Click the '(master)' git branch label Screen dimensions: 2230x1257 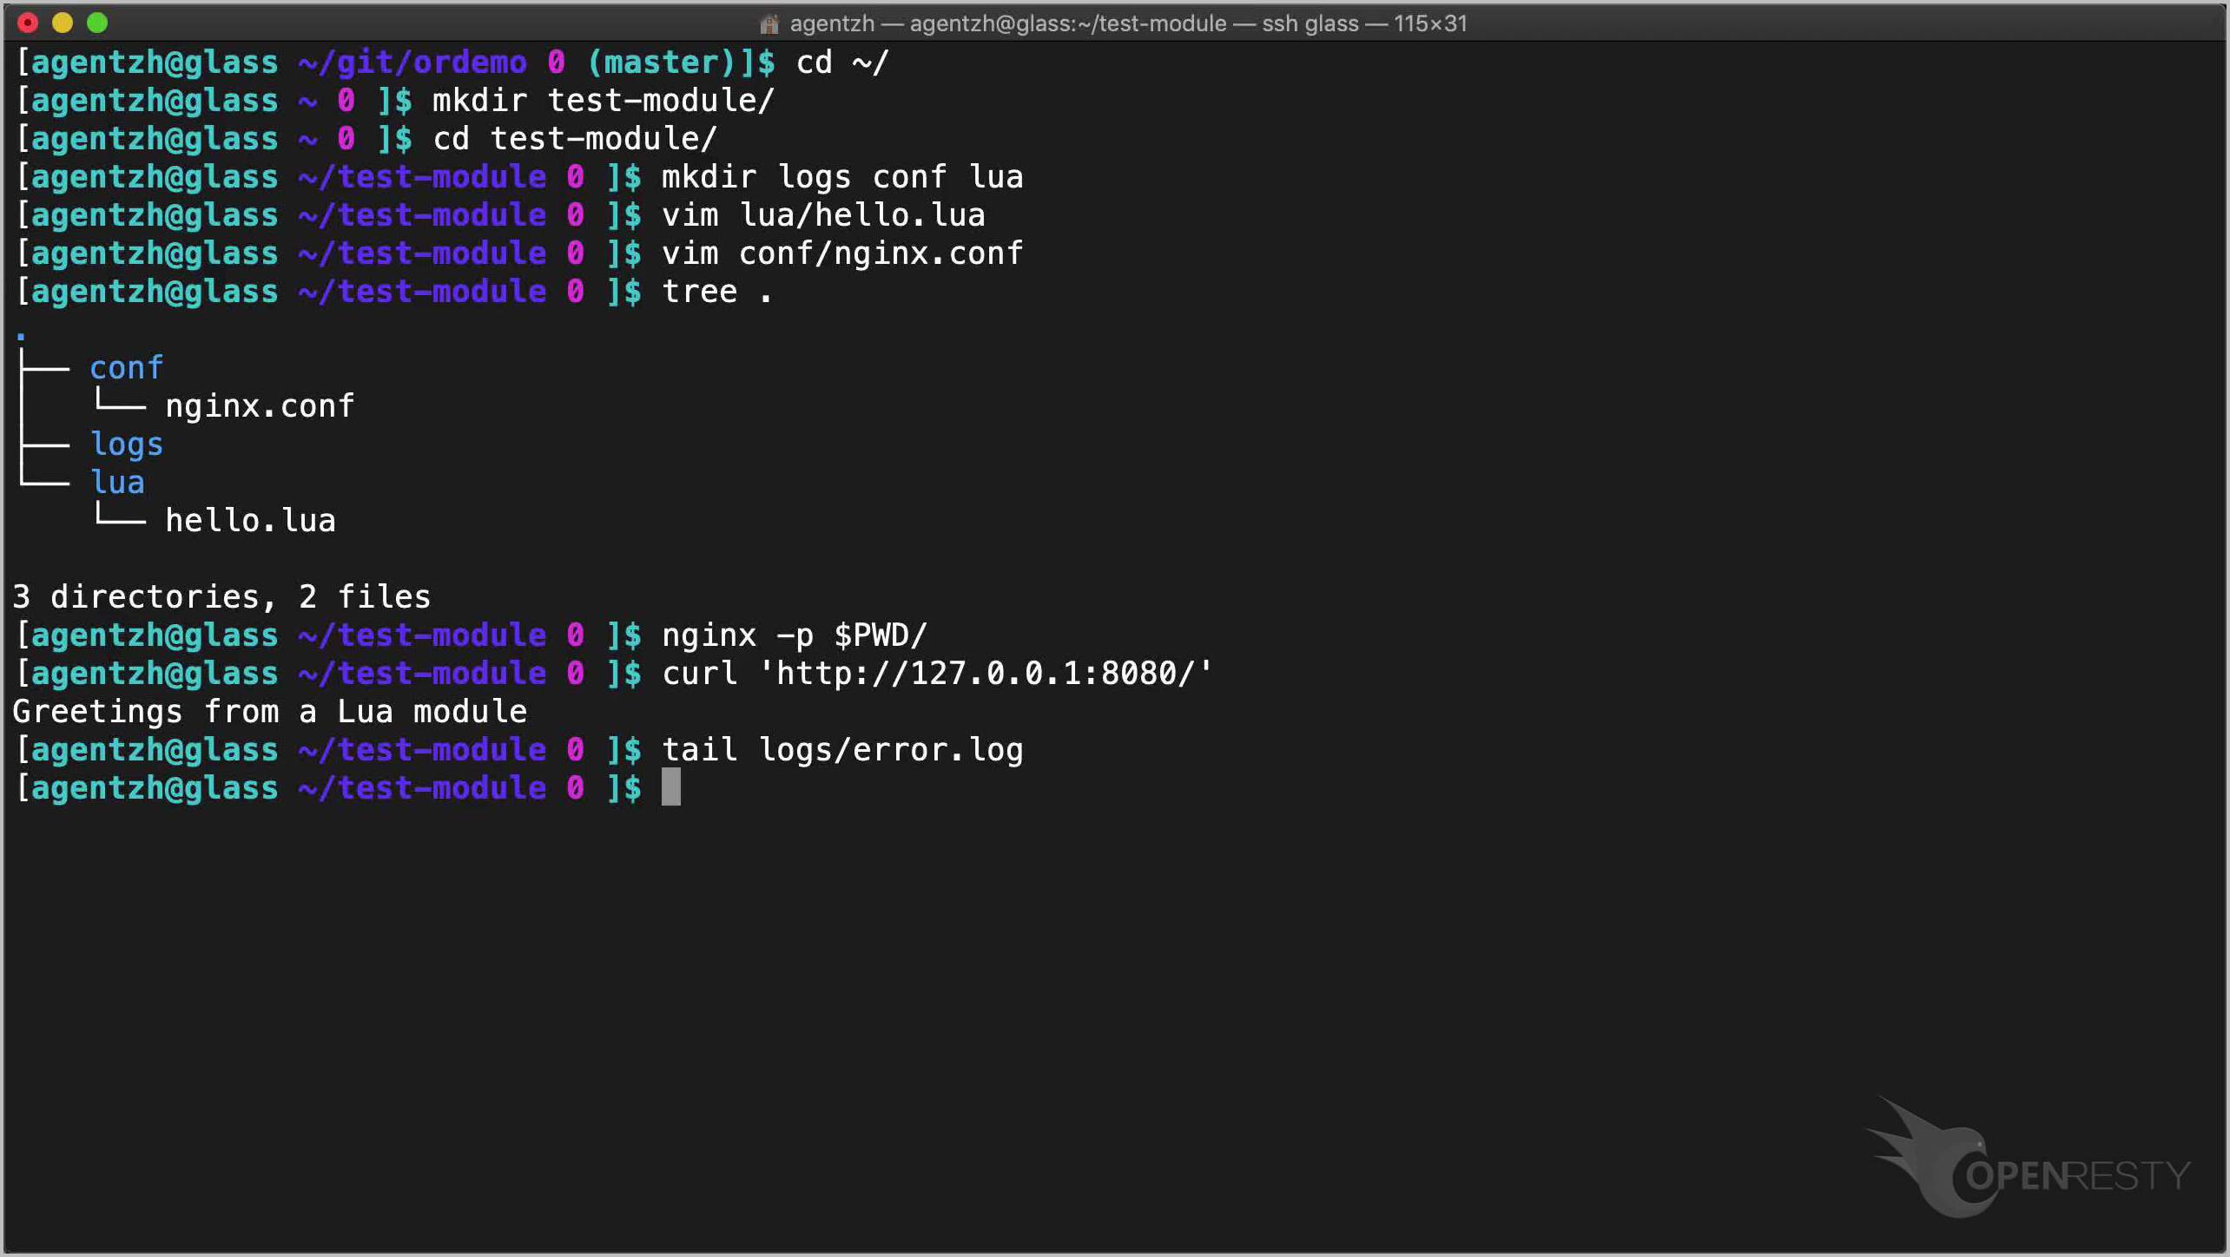coord(662,63)
